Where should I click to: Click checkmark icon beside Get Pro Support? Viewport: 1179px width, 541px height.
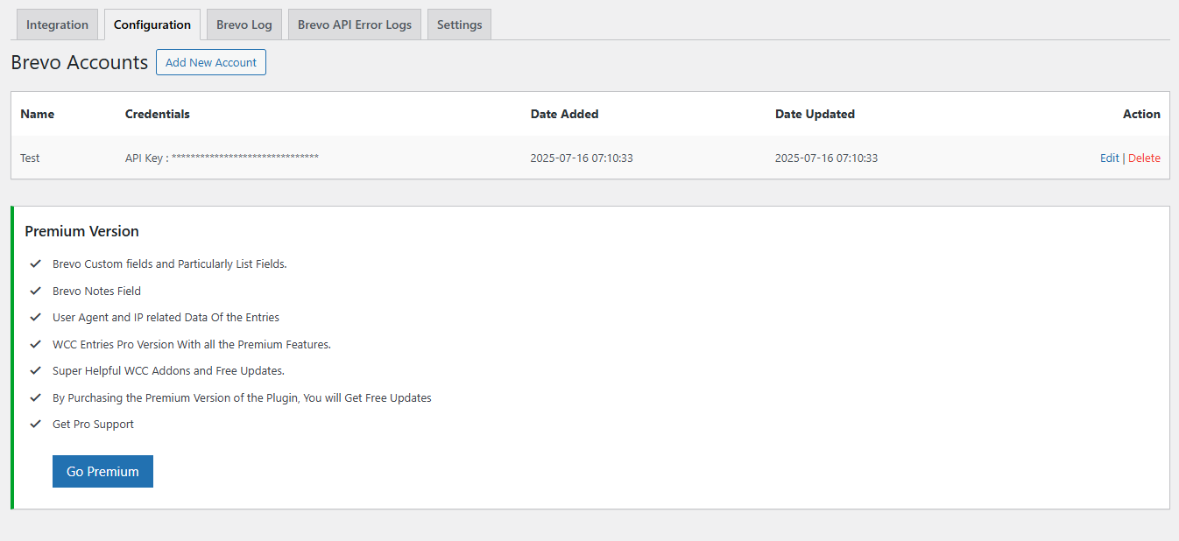[36, 424]
